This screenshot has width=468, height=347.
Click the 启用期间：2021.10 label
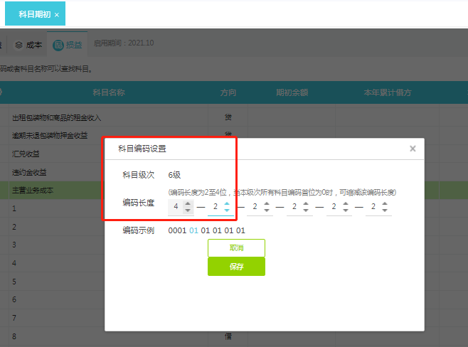[124, 43]
